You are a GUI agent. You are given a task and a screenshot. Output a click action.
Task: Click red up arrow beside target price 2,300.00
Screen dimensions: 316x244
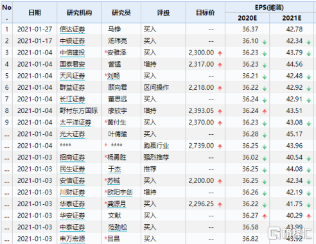click(x=220, y=53)
